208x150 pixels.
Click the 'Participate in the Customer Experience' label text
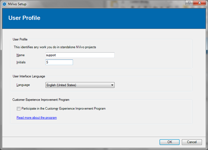[x=64, y=109]
